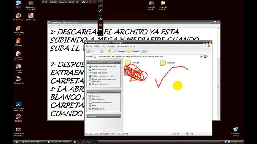Select the rectangle drawing tool

[100, 15]
